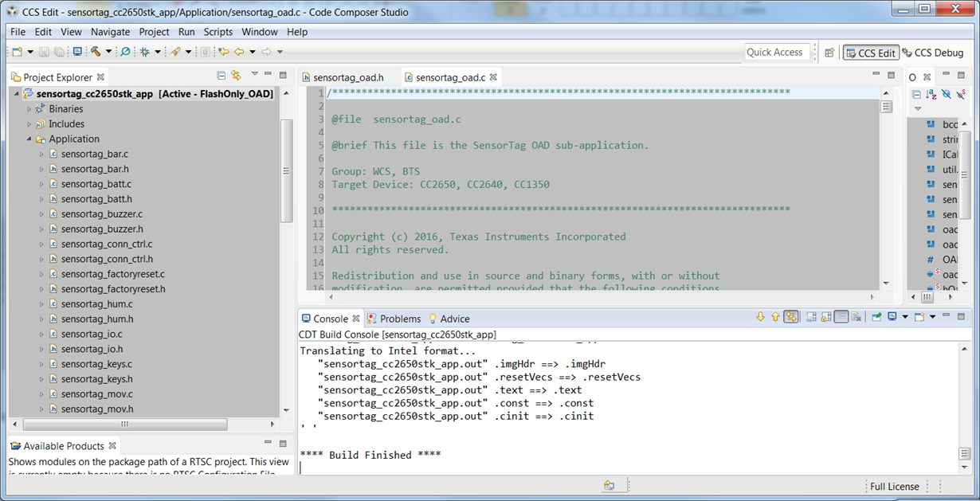This screenshot has width=980, height=501.
Task: Expand the Includes folder
Action: (29, 124)
